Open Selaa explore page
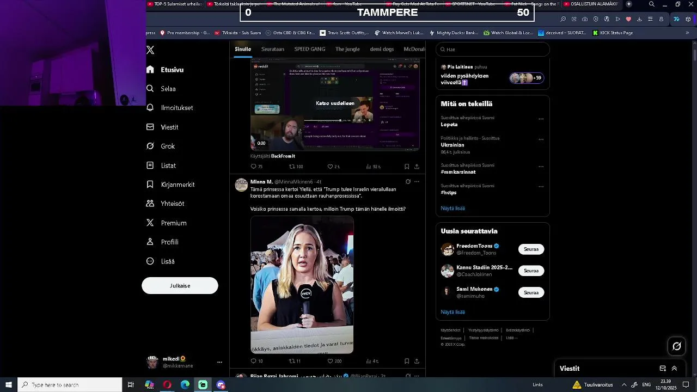The width and height of the screenshot is (697, 392). [161, 89]
